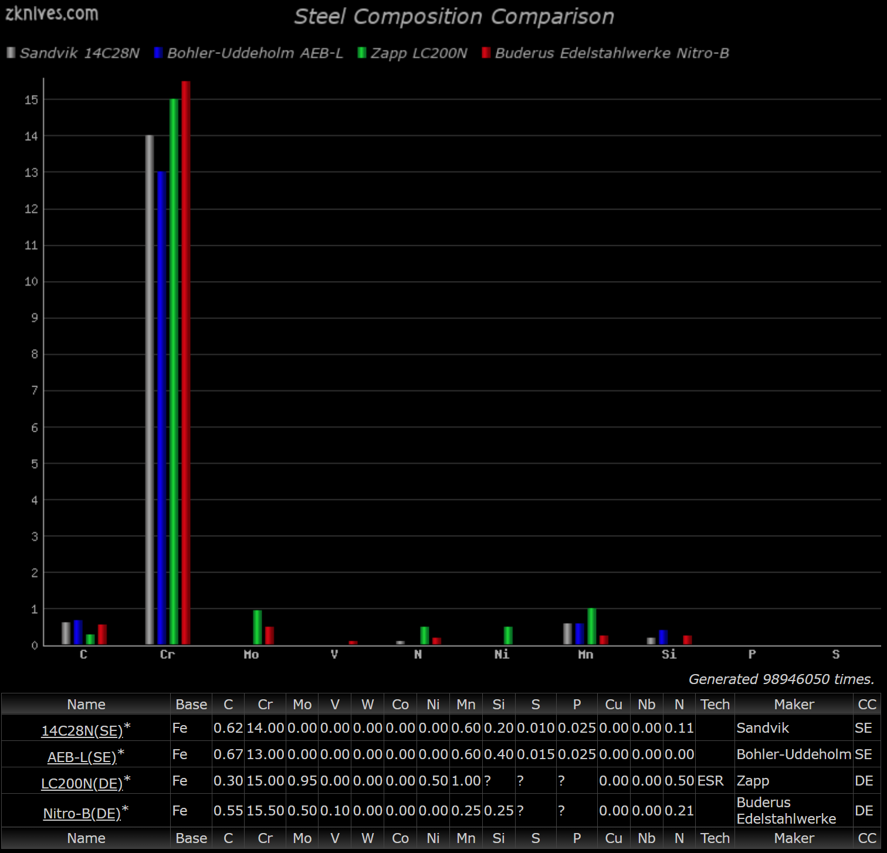The width and height of the screenshot is (887, 853).
Task: Click the "0.010" sulfur cell for 14C28N
Action: point(536,728)
